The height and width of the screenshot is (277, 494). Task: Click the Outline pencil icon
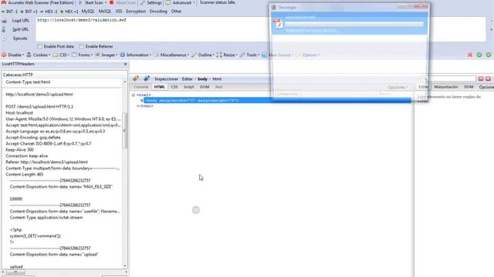(194, 55)
